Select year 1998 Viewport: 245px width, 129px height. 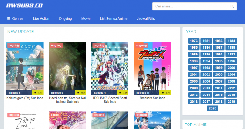point(206,68)
